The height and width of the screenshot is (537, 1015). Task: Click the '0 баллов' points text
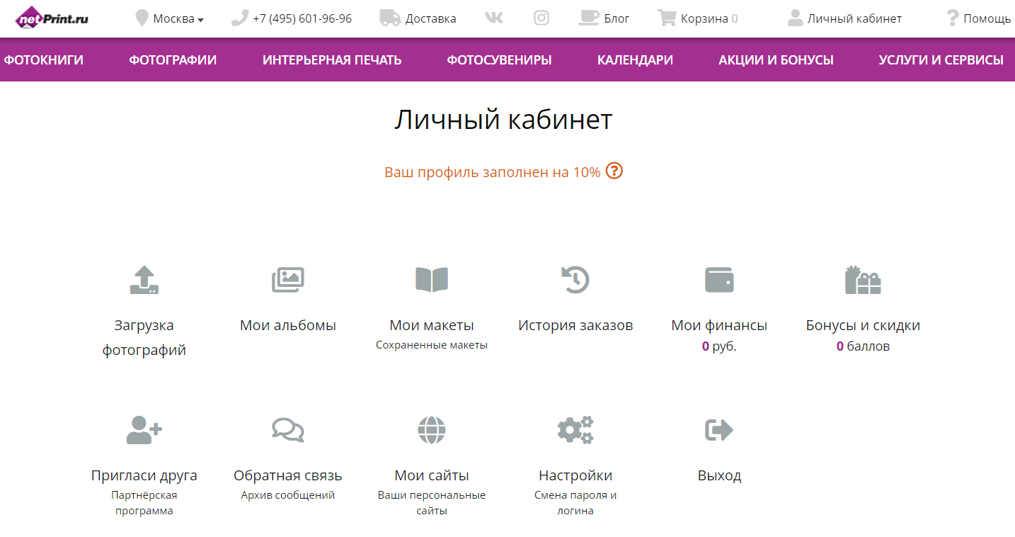(x=863, y=346)
